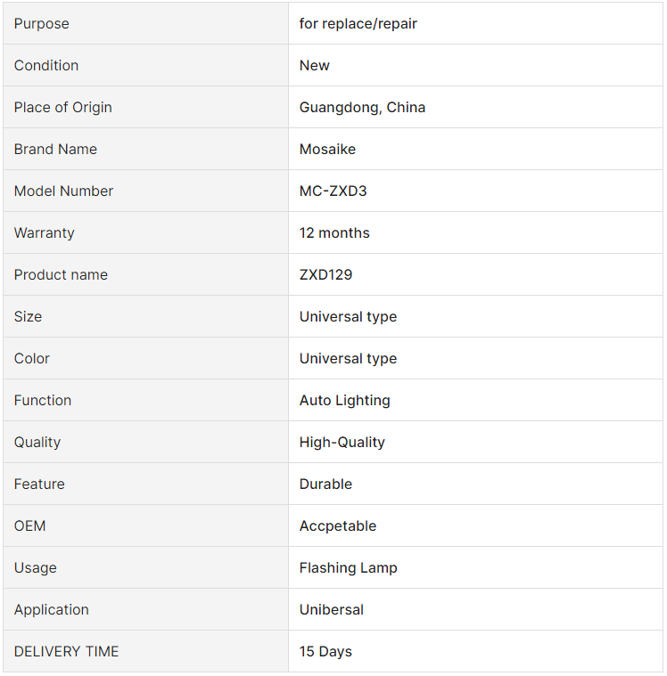
Task: Select the 'Auto Lighting' function value
Action: (344, 401)
